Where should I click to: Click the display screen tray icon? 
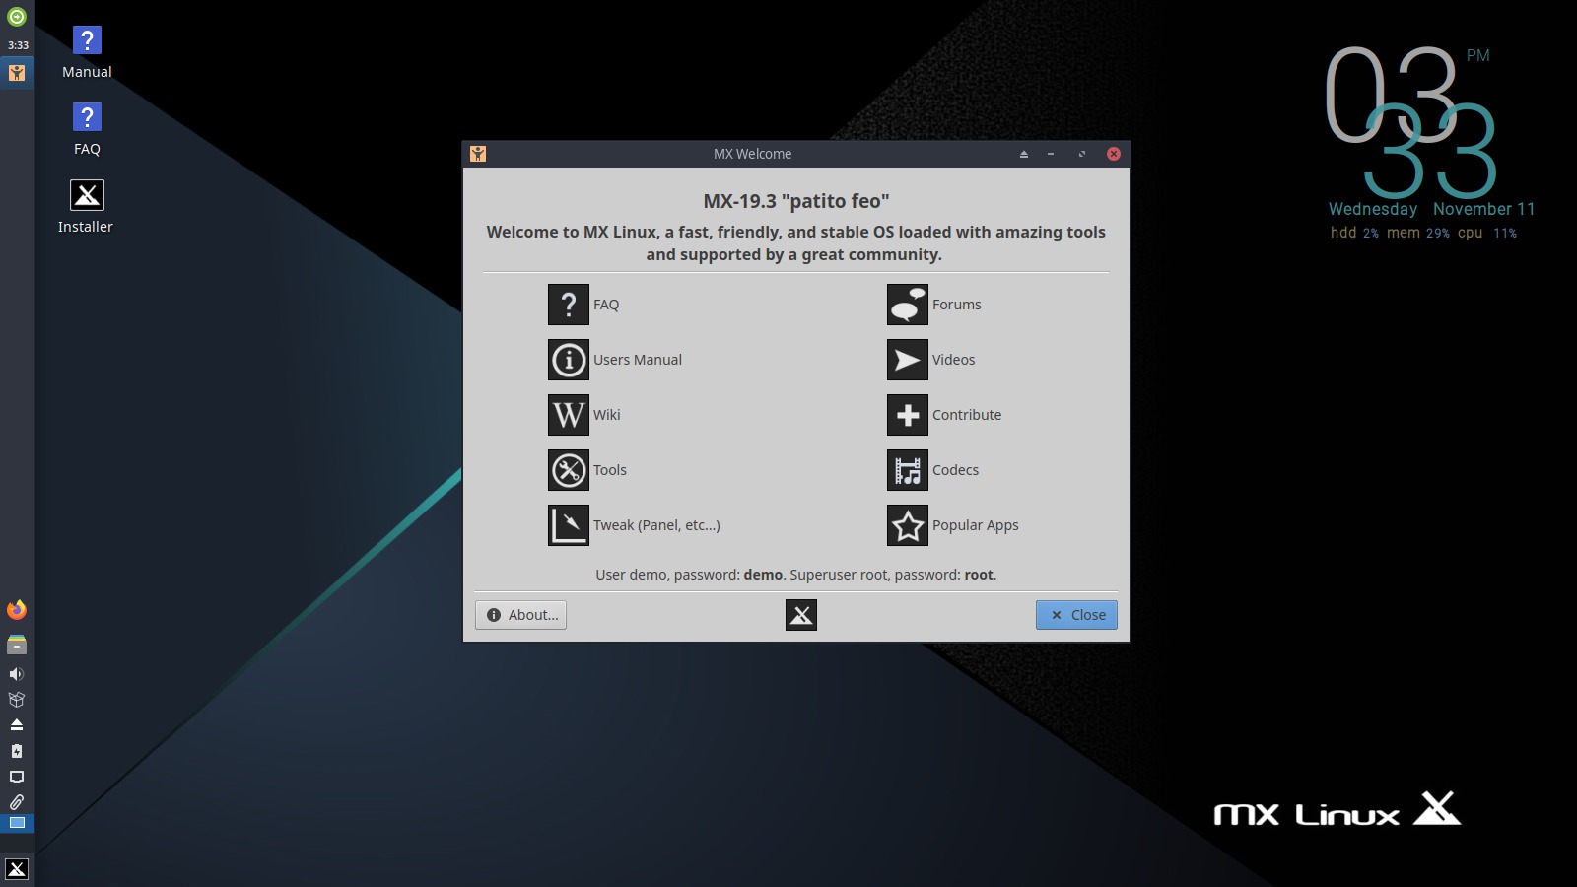(x=17, y=777)
